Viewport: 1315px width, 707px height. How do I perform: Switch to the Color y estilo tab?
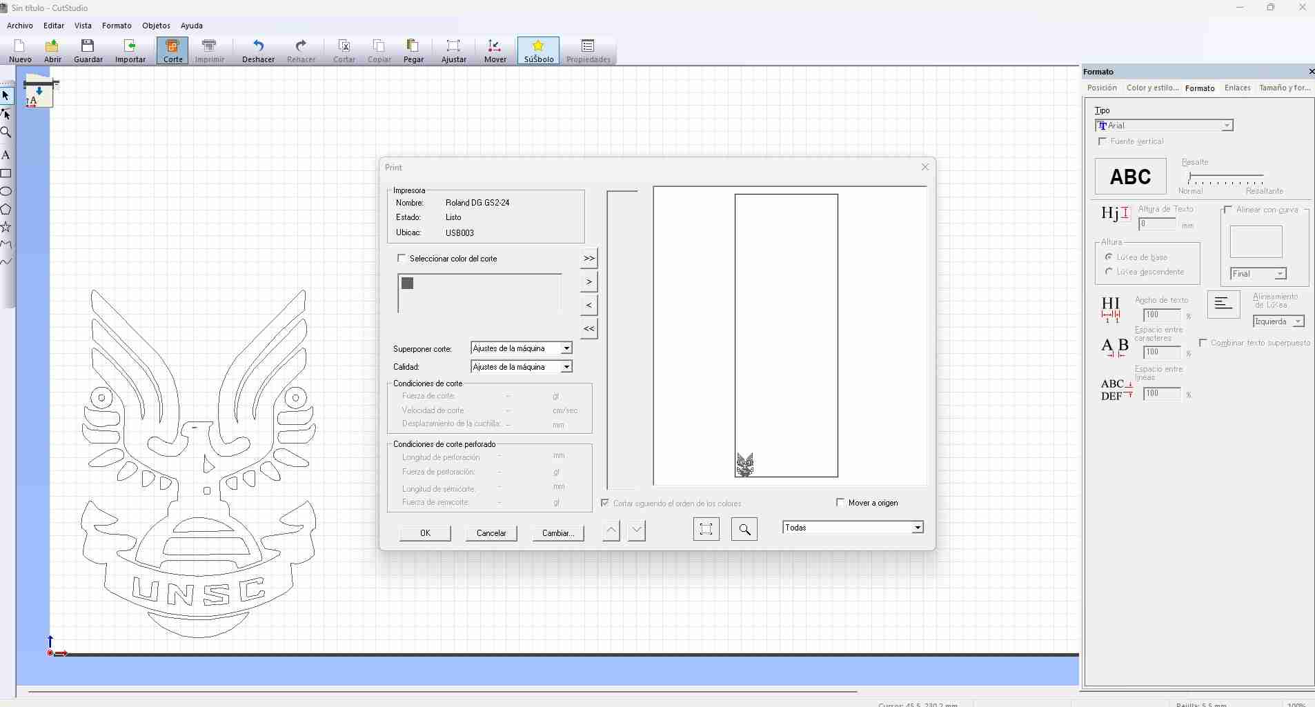[1152, 88]
